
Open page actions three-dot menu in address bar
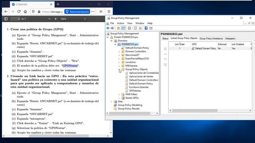pos(93,12)
